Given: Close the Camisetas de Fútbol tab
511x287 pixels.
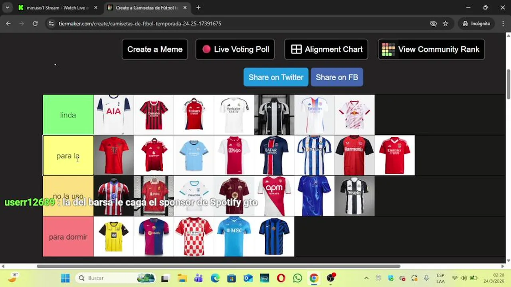Looking at the screenshot, I should coord(184,8).
